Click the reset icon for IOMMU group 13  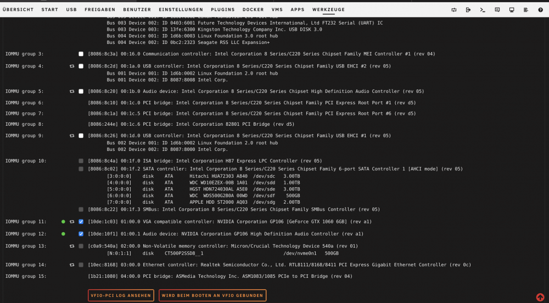tap(72, 246)
